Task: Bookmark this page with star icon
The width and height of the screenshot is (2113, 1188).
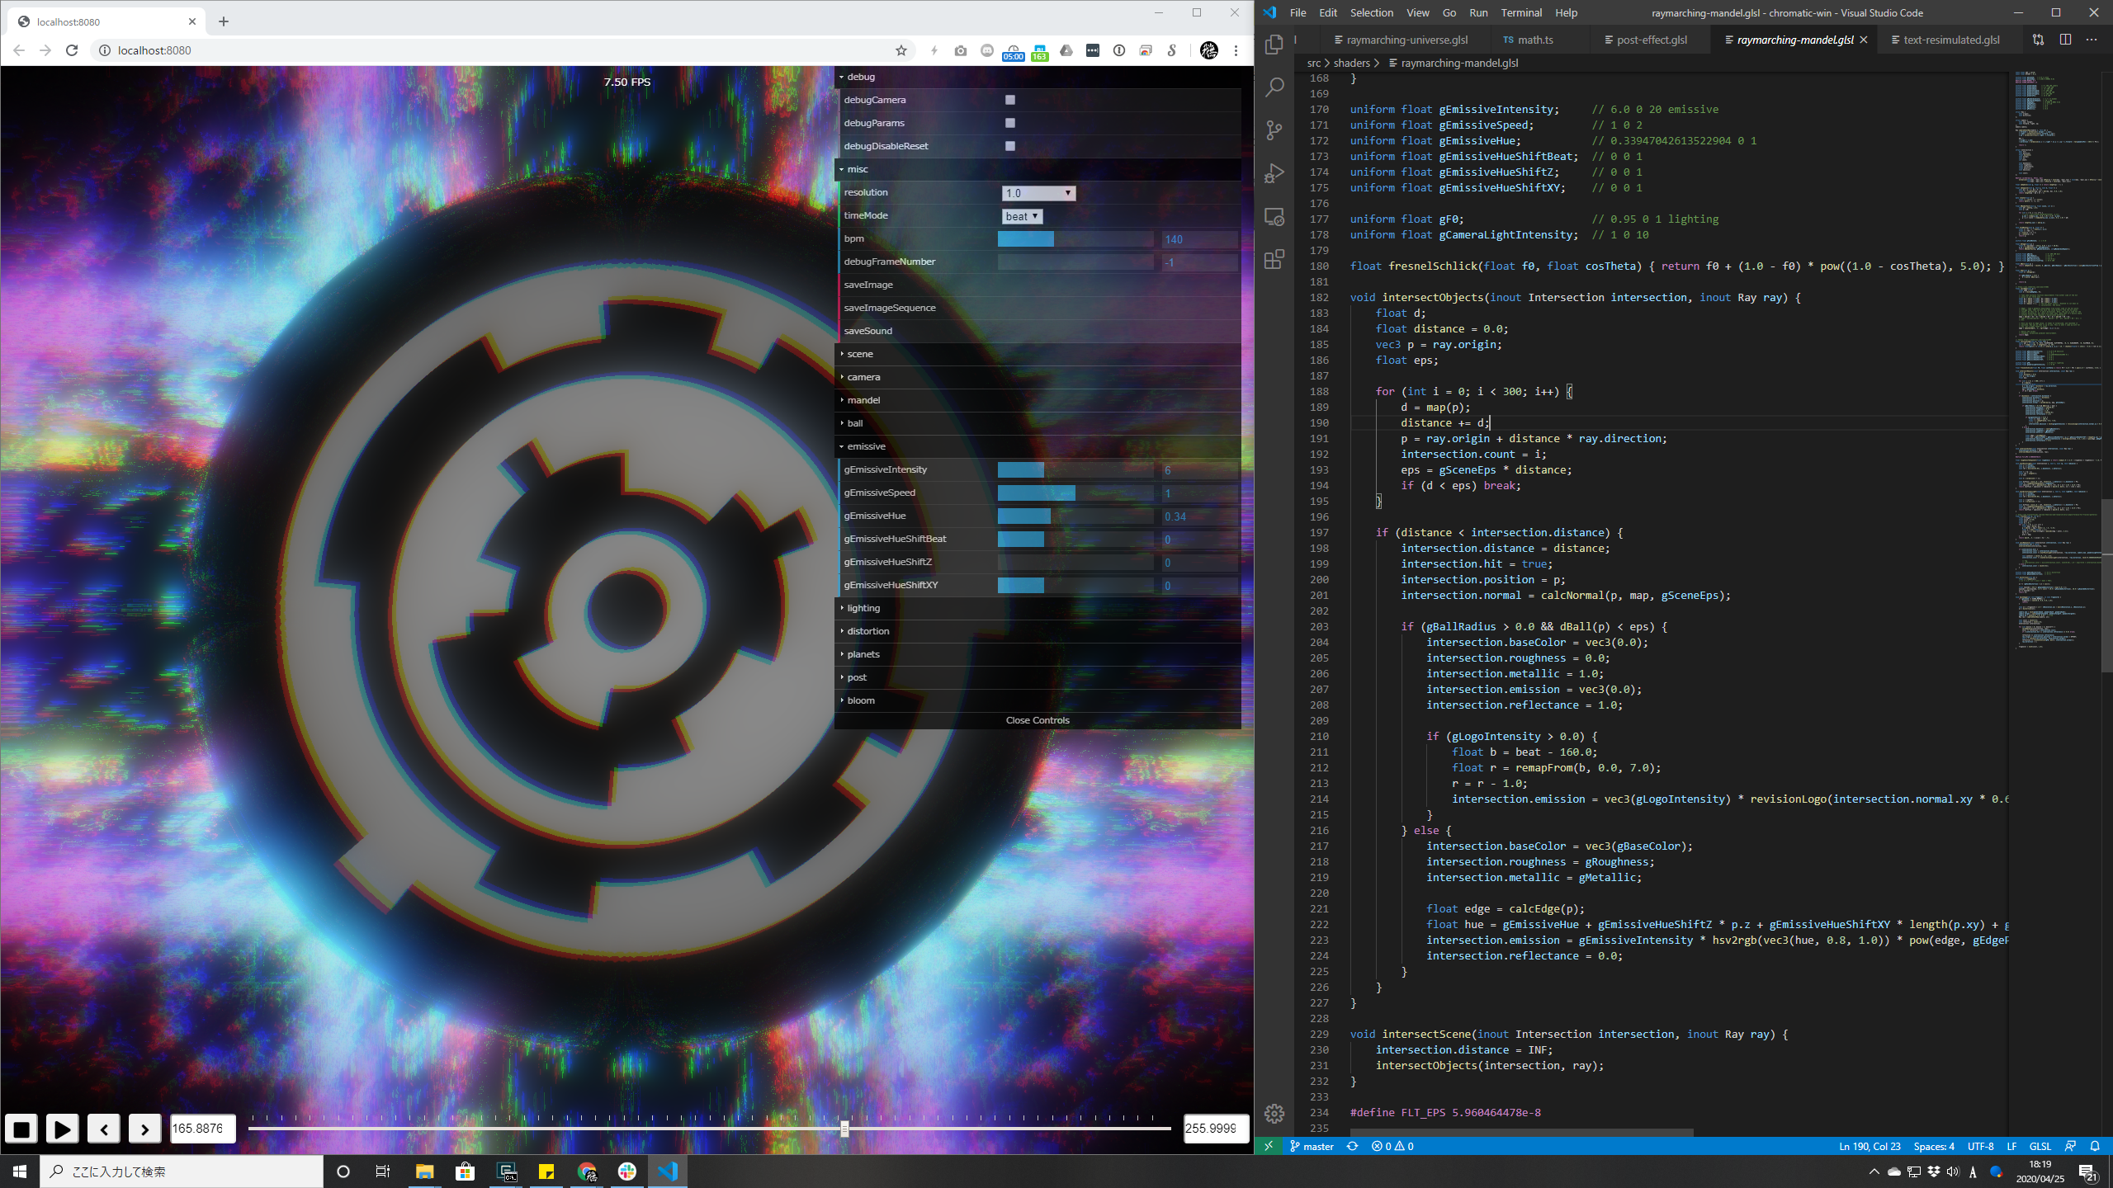Action: click(901, 50)
